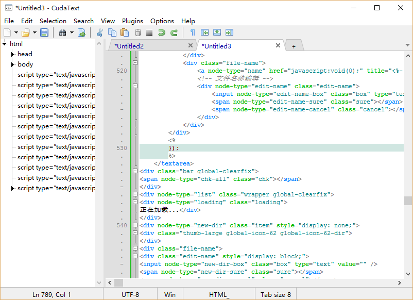Click the Cut scissors icon
Image resolution: width=413 pixels, height=300 pixels.
click(x=100, y=33)
